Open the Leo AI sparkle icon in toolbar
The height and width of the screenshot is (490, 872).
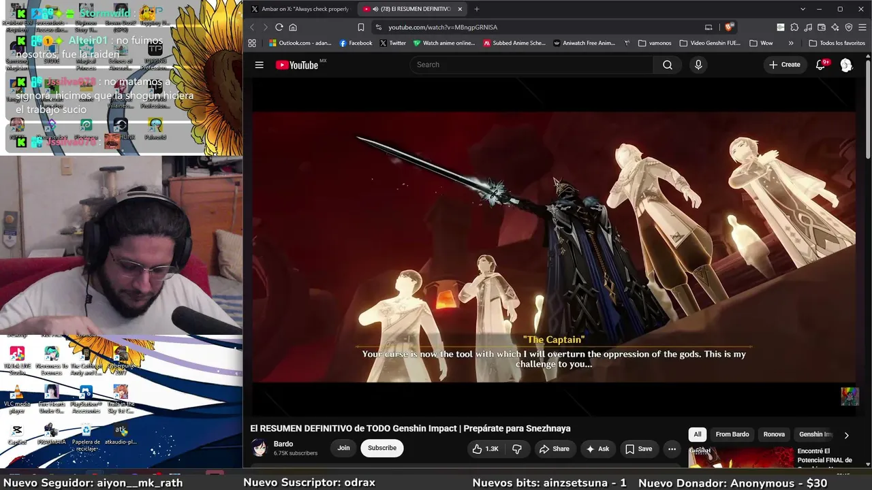click(835, 27)
